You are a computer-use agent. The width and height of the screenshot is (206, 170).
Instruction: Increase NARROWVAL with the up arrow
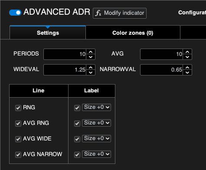coord(187,68)
